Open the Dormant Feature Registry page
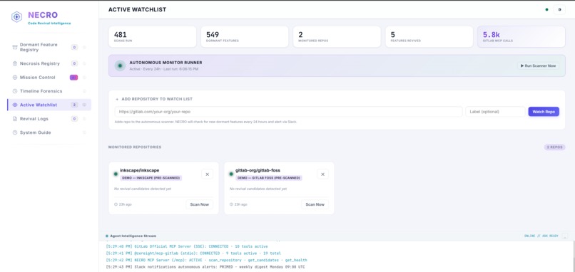The height and width of the screenshot is (272, 575). (x=49, y=47)
